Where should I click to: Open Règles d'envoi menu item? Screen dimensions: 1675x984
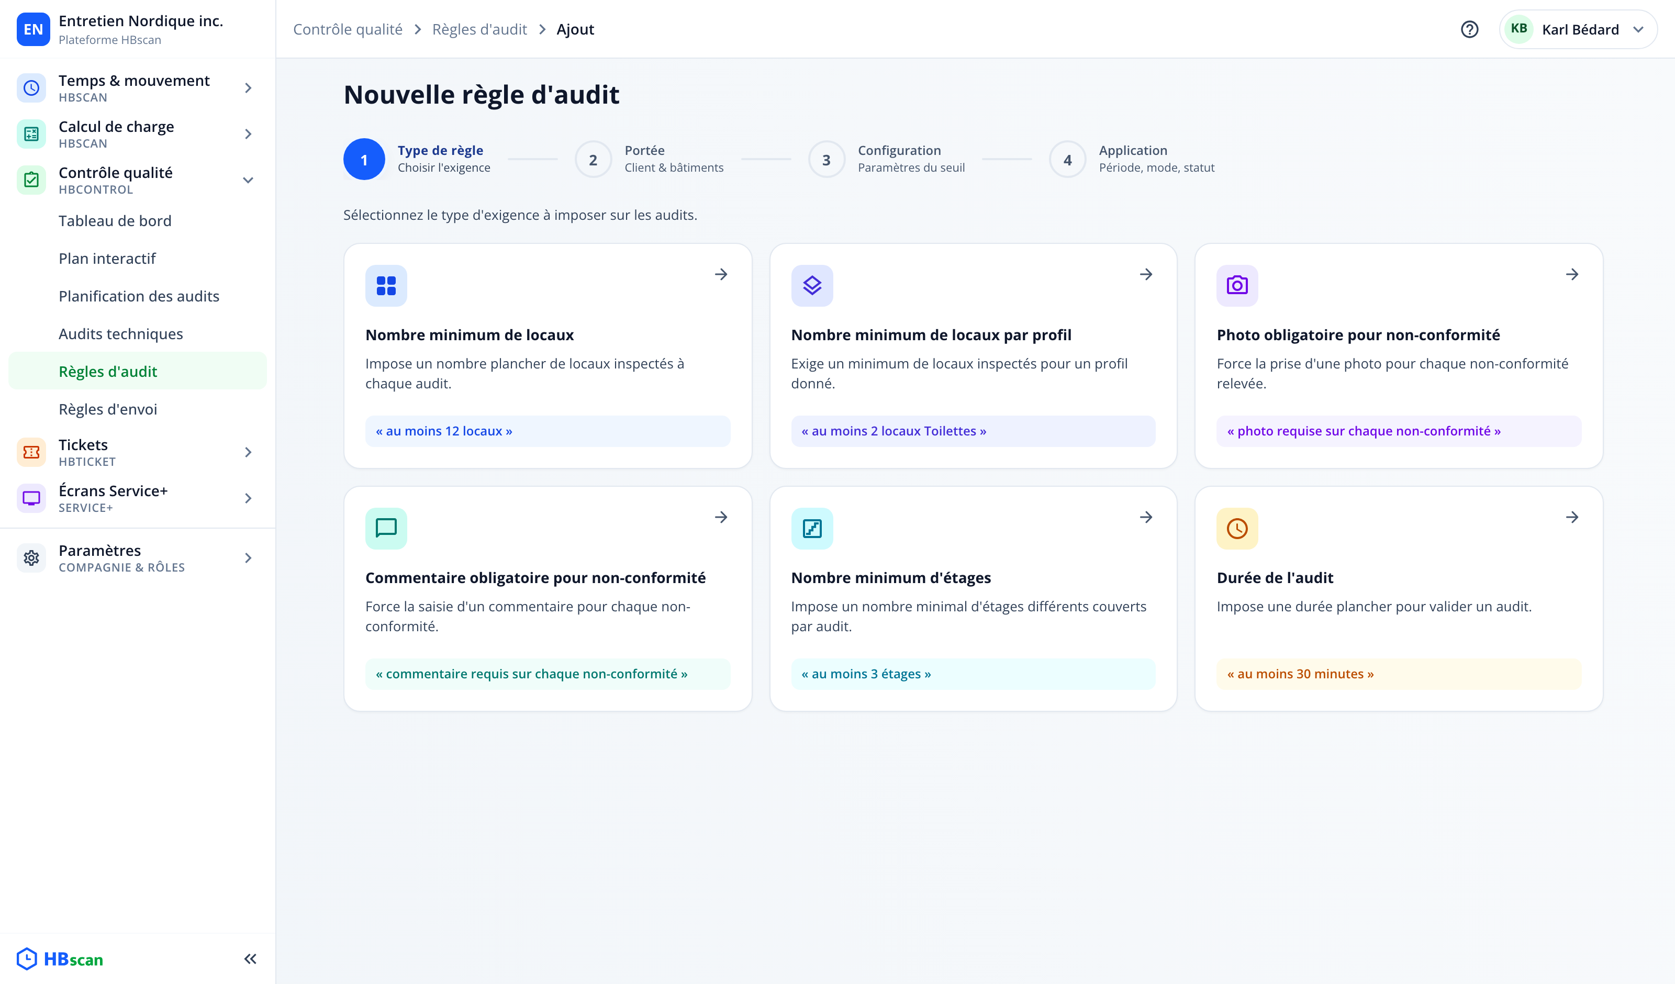tap(137, 409)
